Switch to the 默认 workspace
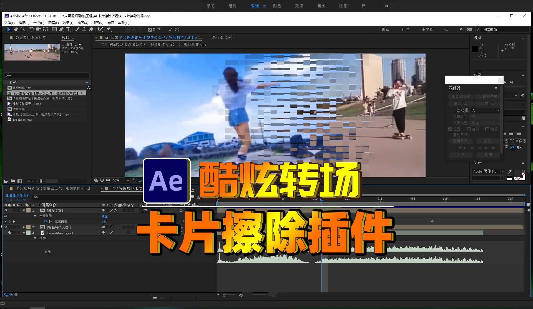 pos(385,29)
